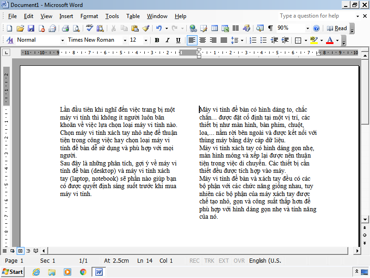The width and height of the screenshot is (370, 278).
Task: Toggle numbered list formatting
Action: point(253,40)
